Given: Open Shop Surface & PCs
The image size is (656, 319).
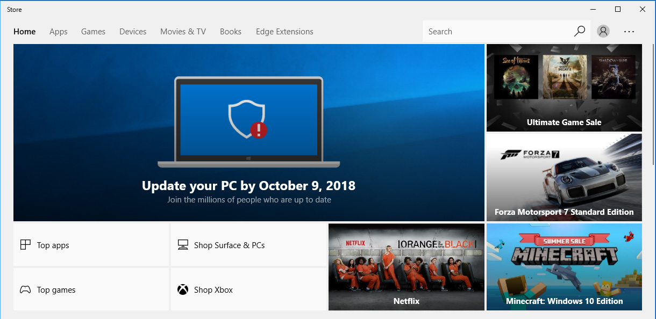Looking at the screenshot, I should [249, 245].
